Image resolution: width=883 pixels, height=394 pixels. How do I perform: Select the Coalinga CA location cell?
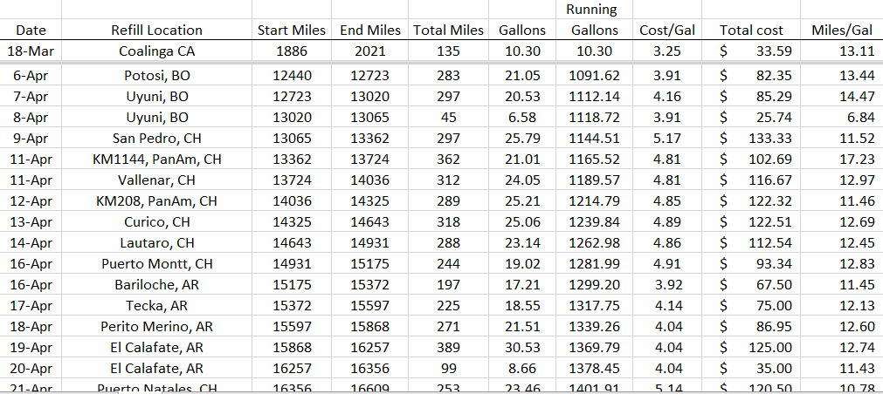tap(156, 51)
